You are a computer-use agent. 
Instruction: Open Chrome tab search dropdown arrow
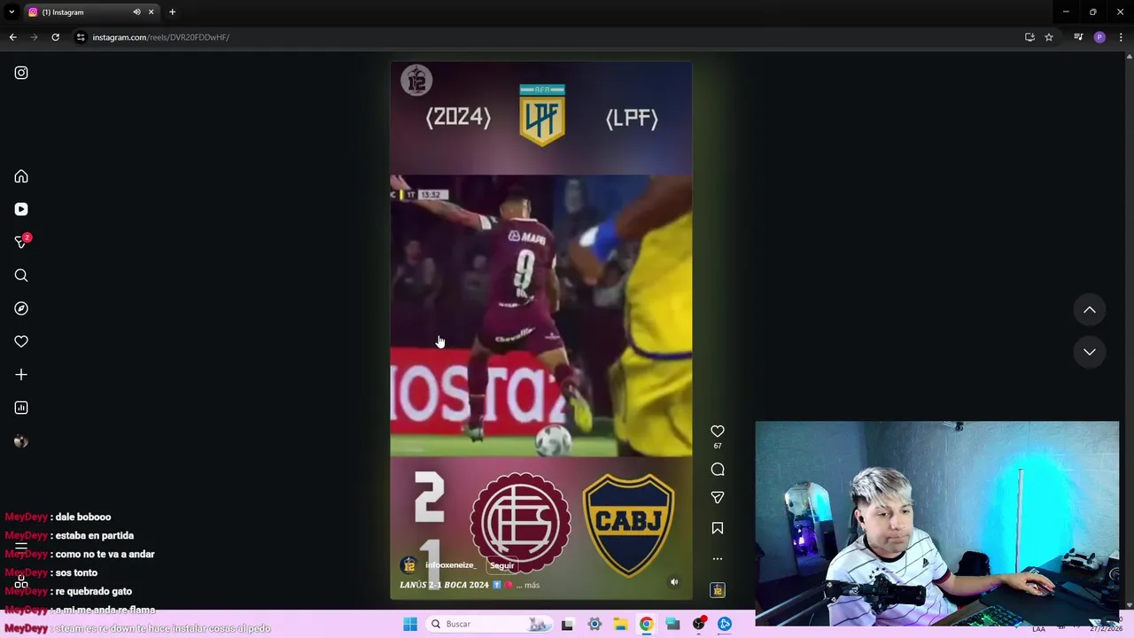12,12
